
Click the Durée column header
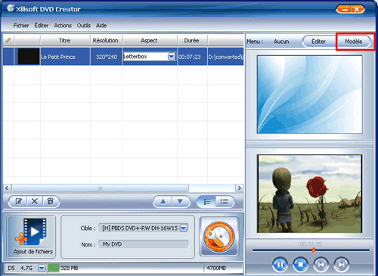pyautogui.click(x=191, y=40)
